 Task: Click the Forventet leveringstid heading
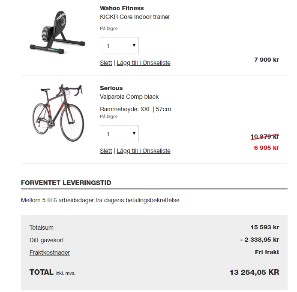click(66, 182)
